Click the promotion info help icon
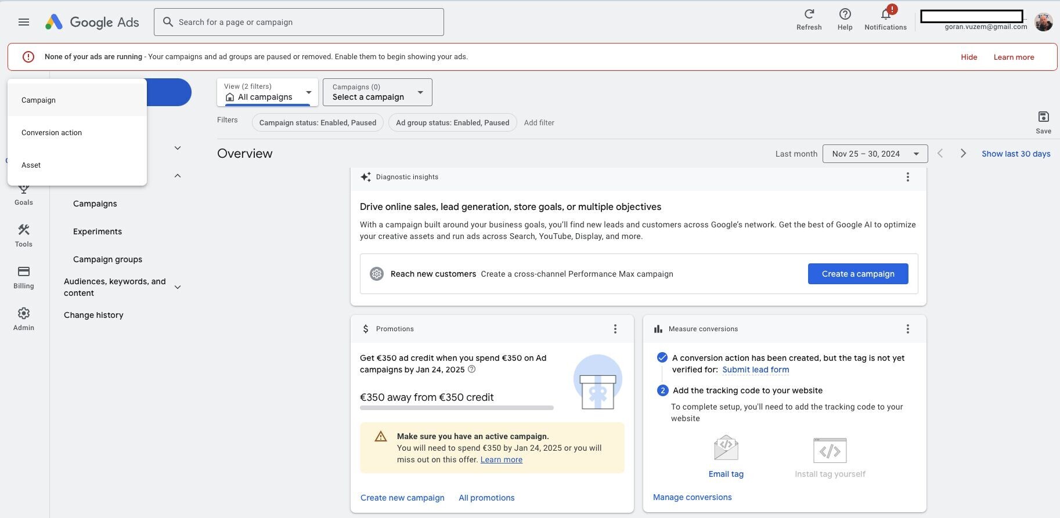 [471, 370]
